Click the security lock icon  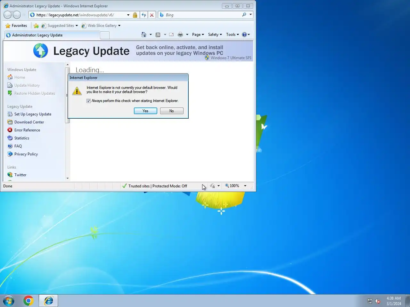(135, 15)
